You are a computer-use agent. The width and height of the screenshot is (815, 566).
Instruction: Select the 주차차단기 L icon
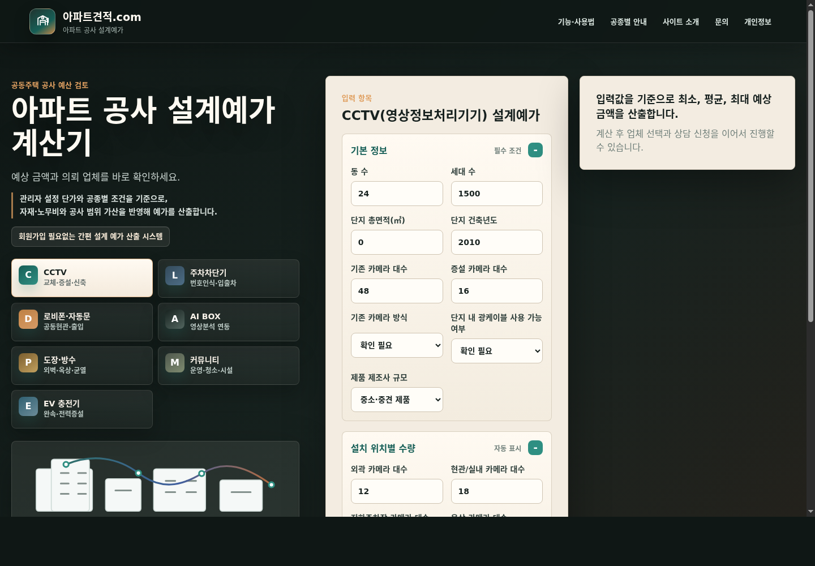(x=175, y=276)
